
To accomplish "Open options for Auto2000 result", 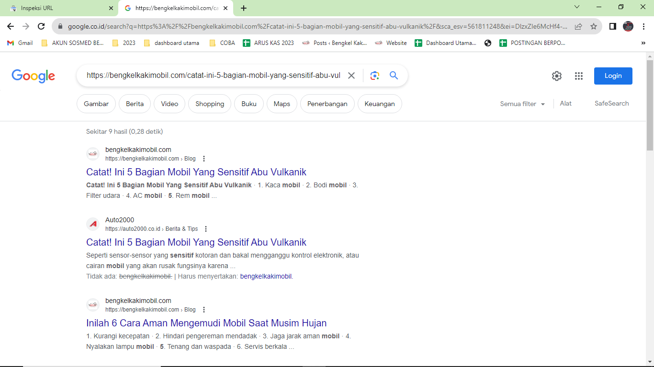I will coord(206,229).
